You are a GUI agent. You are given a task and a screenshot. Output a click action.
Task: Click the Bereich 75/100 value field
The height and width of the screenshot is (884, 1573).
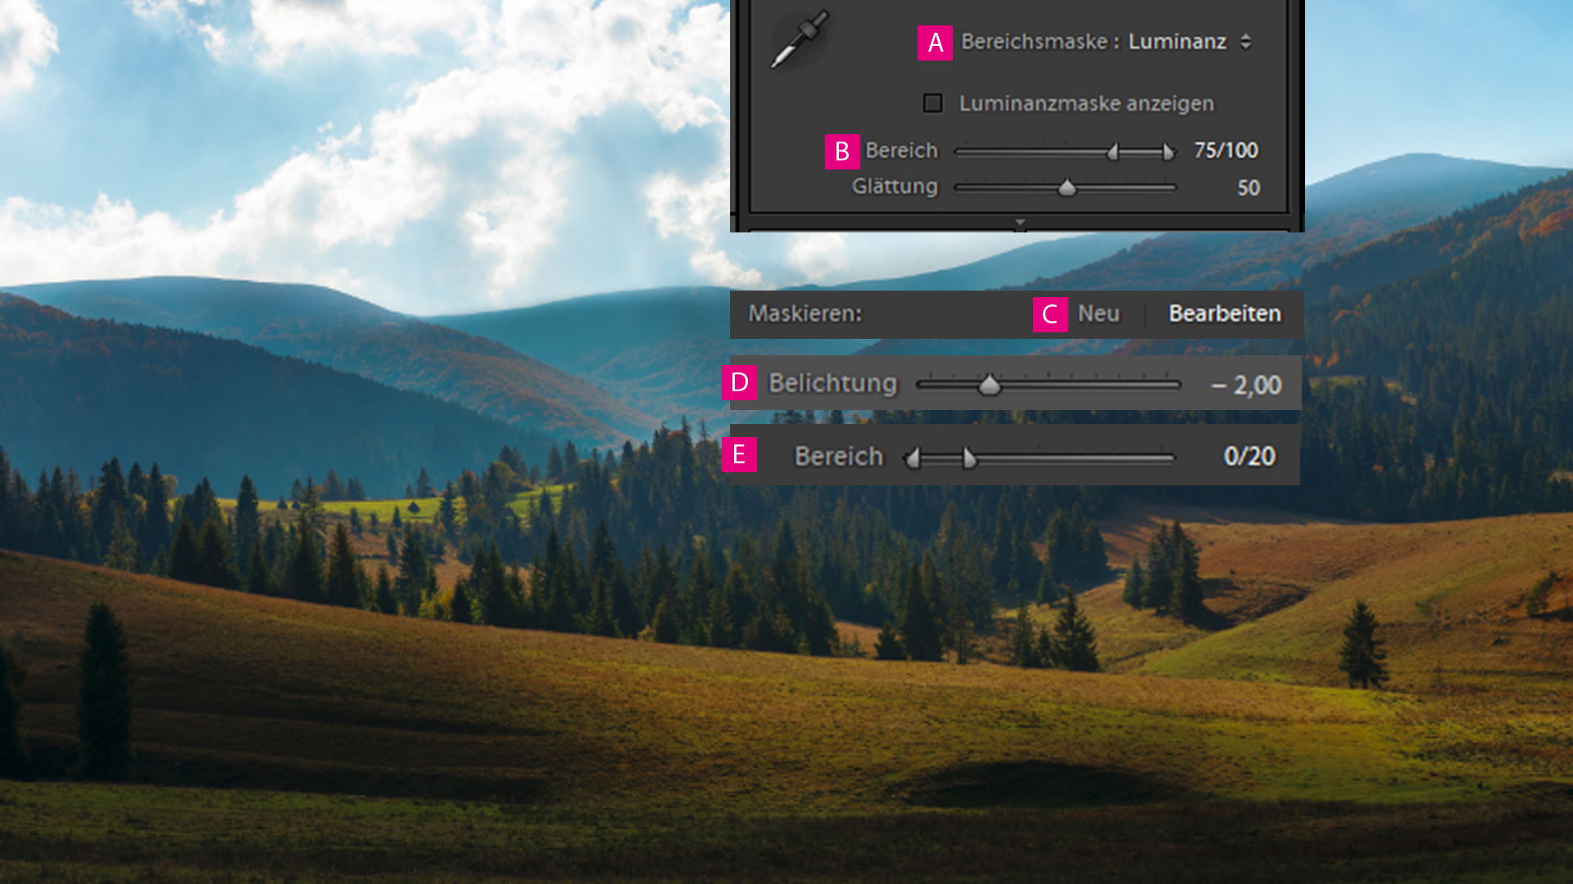tap(1226, 151)
